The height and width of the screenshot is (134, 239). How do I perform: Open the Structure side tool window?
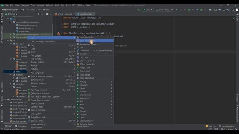(2, 87)
